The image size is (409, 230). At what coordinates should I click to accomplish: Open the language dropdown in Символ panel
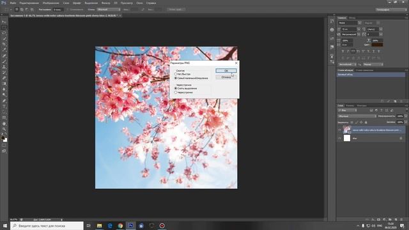coord(347,65)
